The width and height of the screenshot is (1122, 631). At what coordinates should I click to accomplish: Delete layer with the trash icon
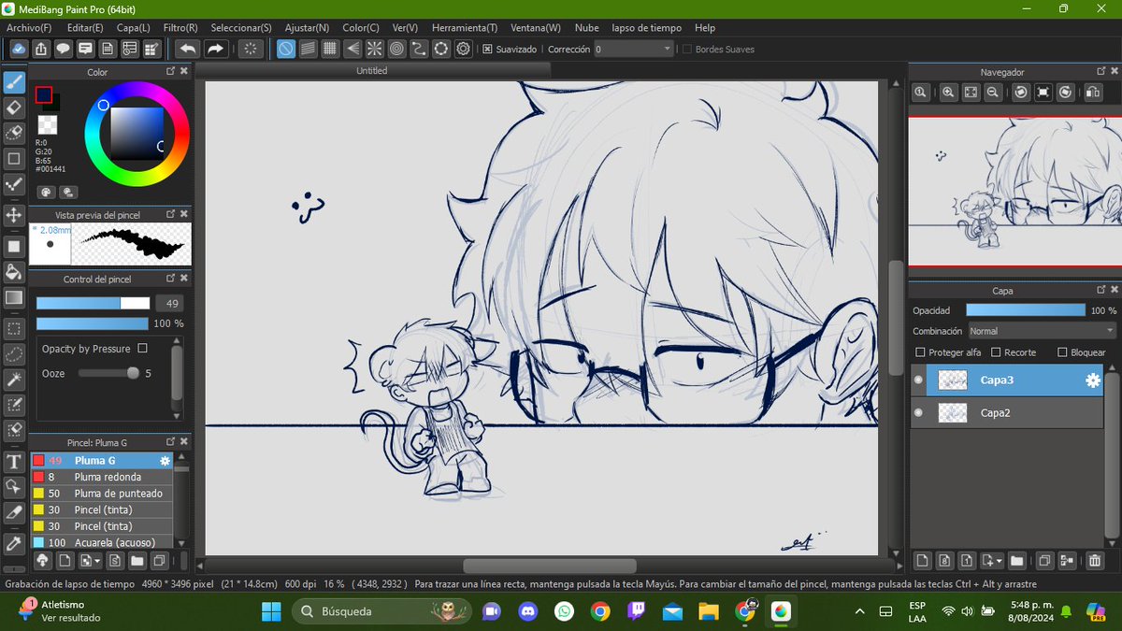tap(1094, 561)
